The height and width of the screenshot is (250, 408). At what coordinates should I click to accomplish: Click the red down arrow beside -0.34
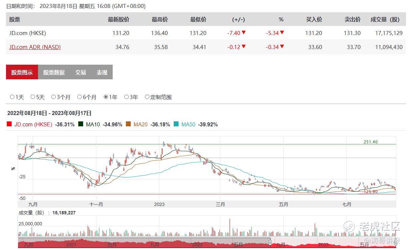point(282,47)
